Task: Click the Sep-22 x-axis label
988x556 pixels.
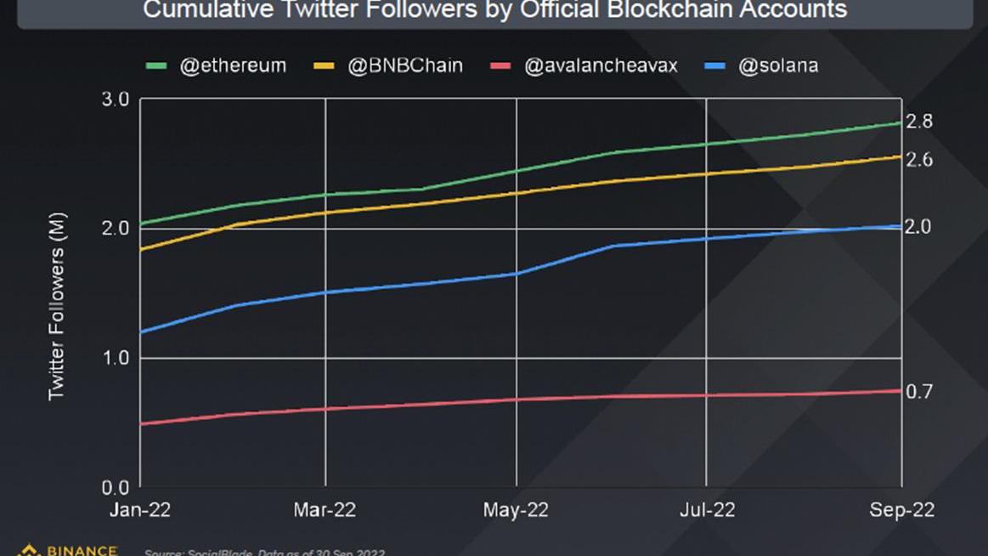Action: (x=902, y=510)
